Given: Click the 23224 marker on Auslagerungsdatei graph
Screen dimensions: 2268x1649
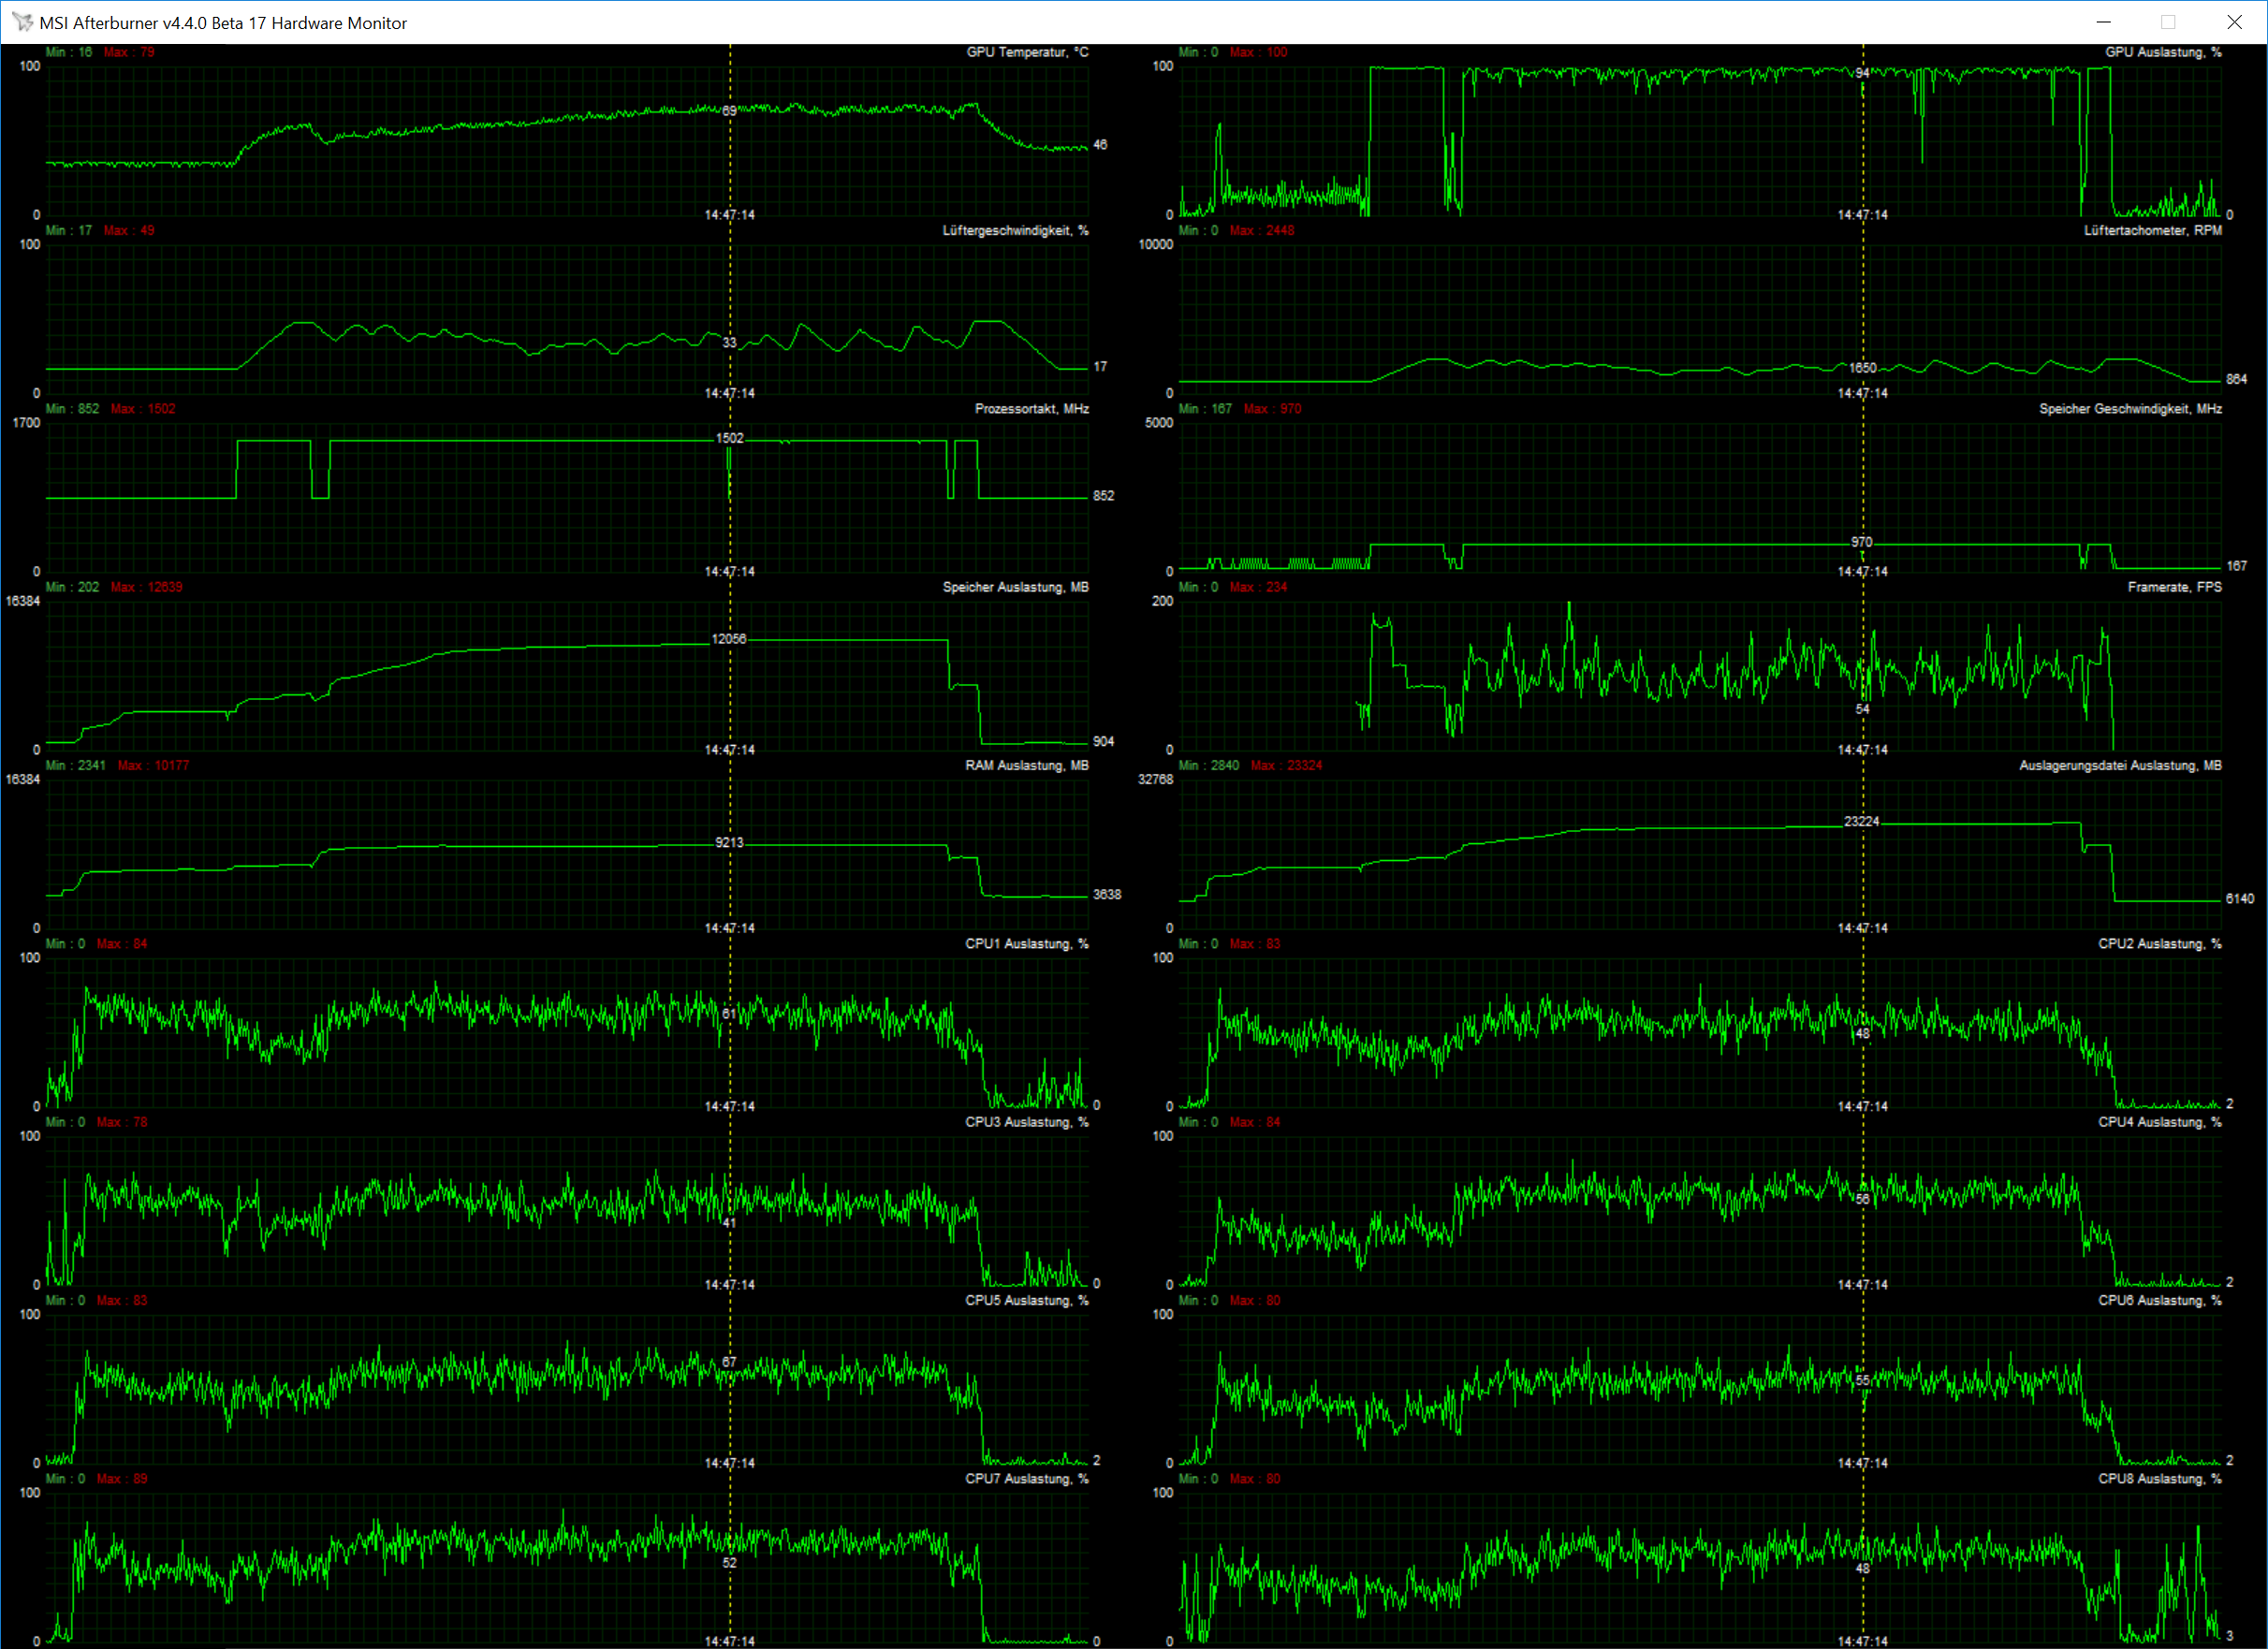Looking at the screenshot, I should (1861, 822).
